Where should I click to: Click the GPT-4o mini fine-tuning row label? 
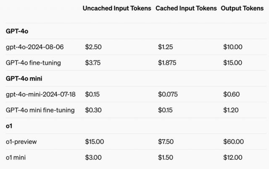(40, 110)
